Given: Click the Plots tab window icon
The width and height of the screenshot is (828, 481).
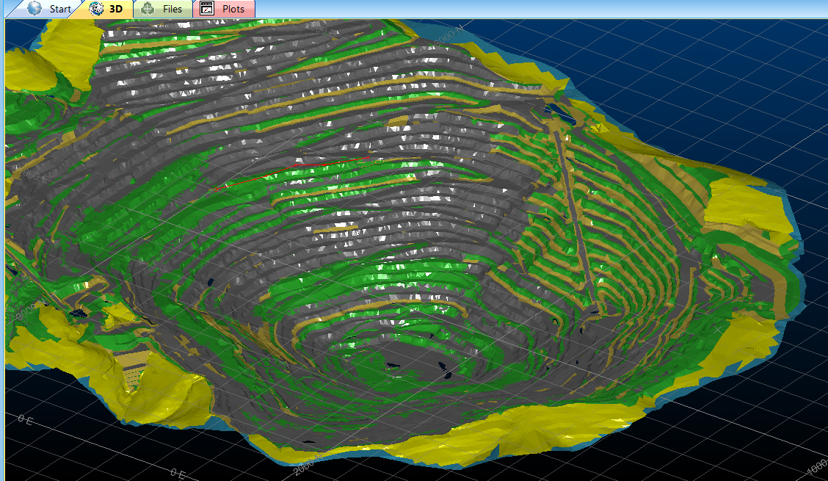Looking at the screenshot, I should click(206, 9).
